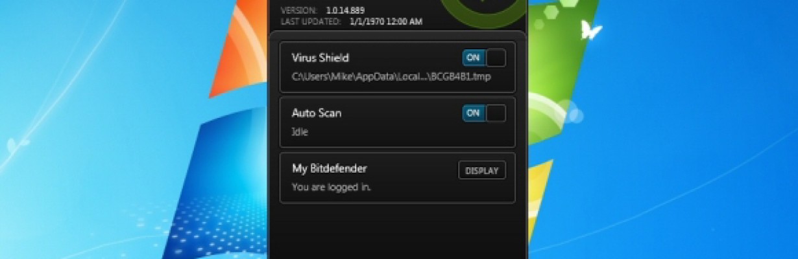Click the 'You are logged in.' message

(x=331, y=187)
